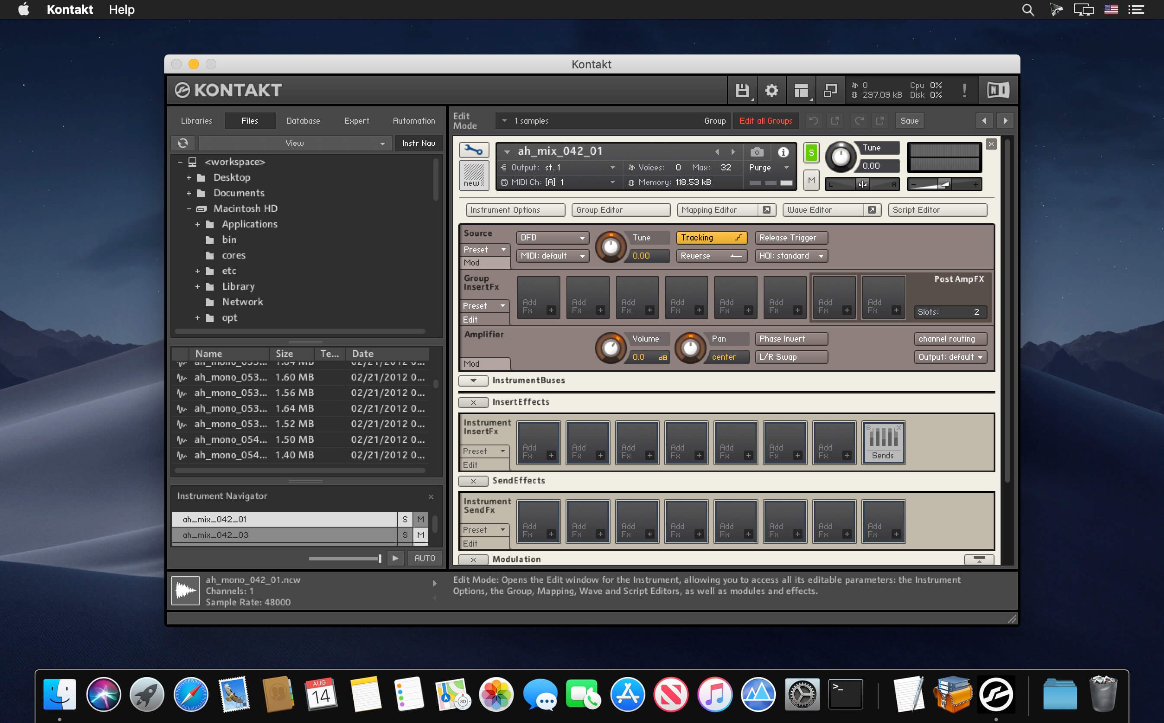Open the Sends module in Instrument InsertFx
The height and width of the screenshot is (723, 1164).
[x=883, y=442]
